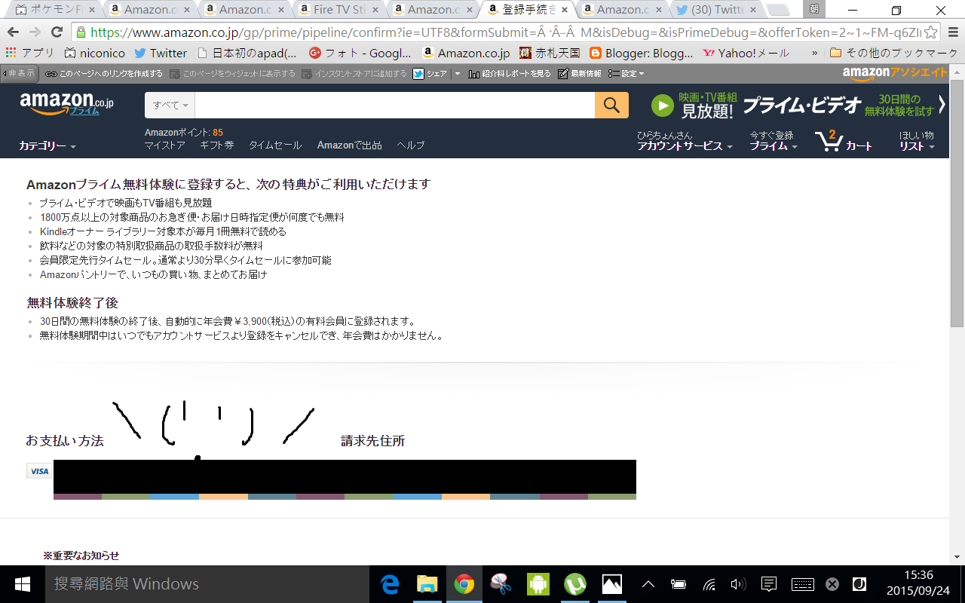Open the タイムセール navigation link
Viewport: 965px width, 603px height.
(x=275, y=145)
